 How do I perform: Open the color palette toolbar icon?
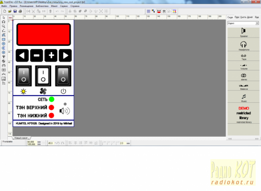click(x=153, y=11)
